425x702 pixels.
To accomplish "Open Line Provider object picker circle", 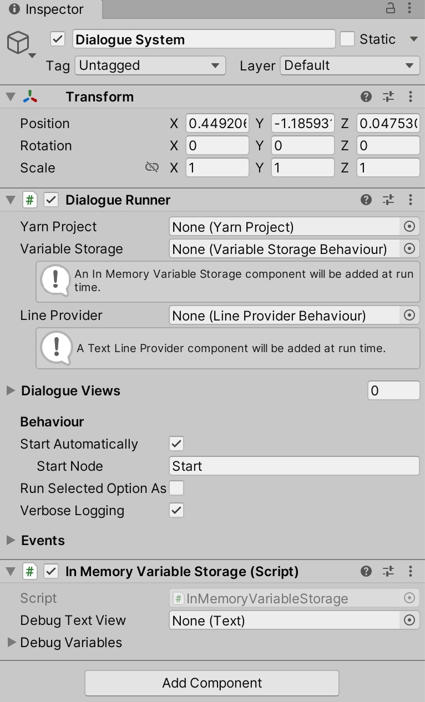I will [409, 316].
